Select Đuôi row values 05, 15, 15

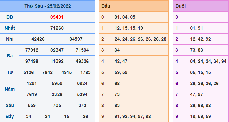(x=200, y=72)
